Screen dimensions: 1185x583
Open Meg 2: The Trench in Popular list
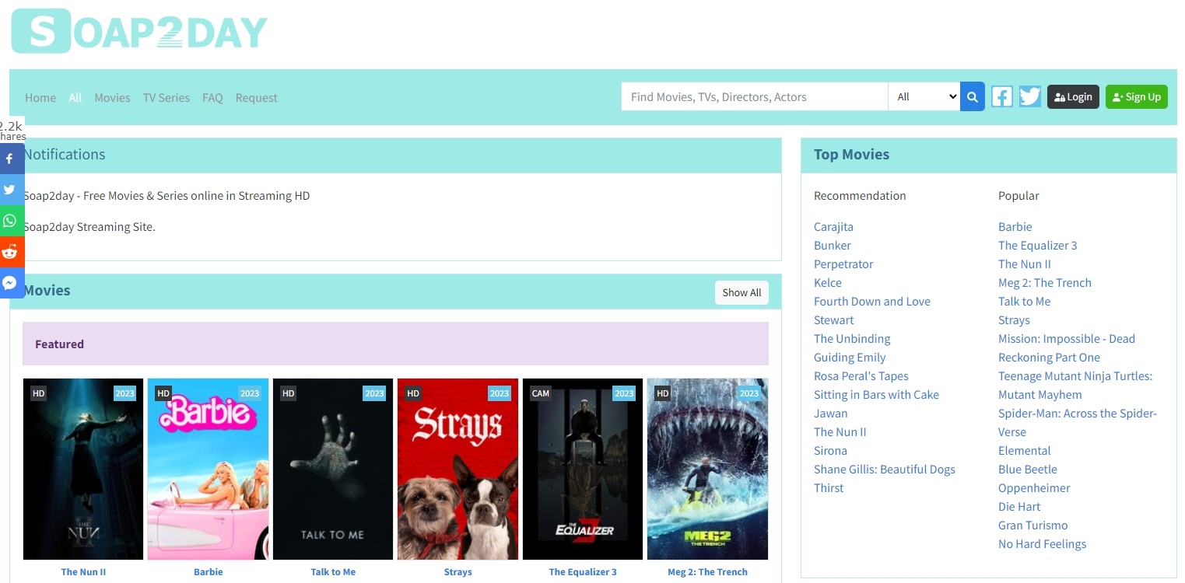(1045, 283)
